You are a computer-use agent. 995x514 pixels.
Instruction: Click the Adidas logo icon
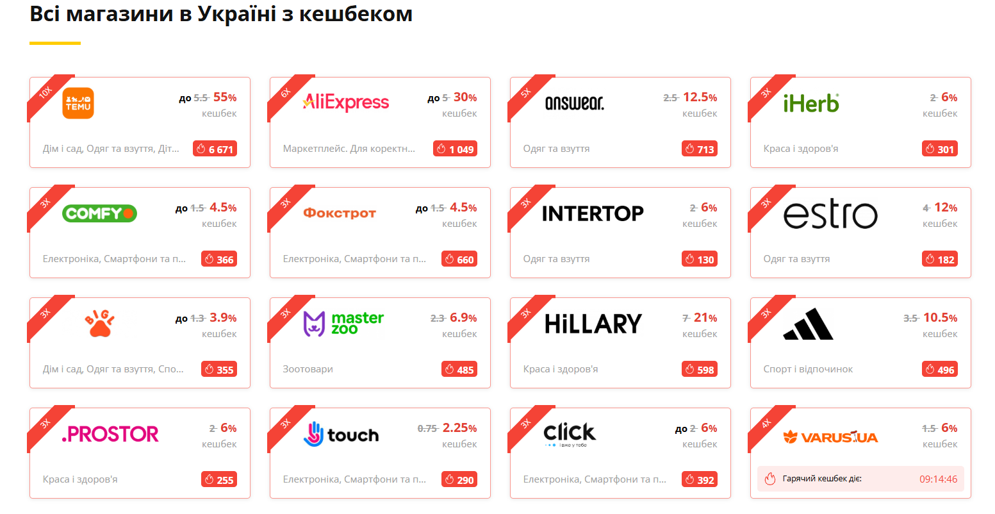[808, 324]
